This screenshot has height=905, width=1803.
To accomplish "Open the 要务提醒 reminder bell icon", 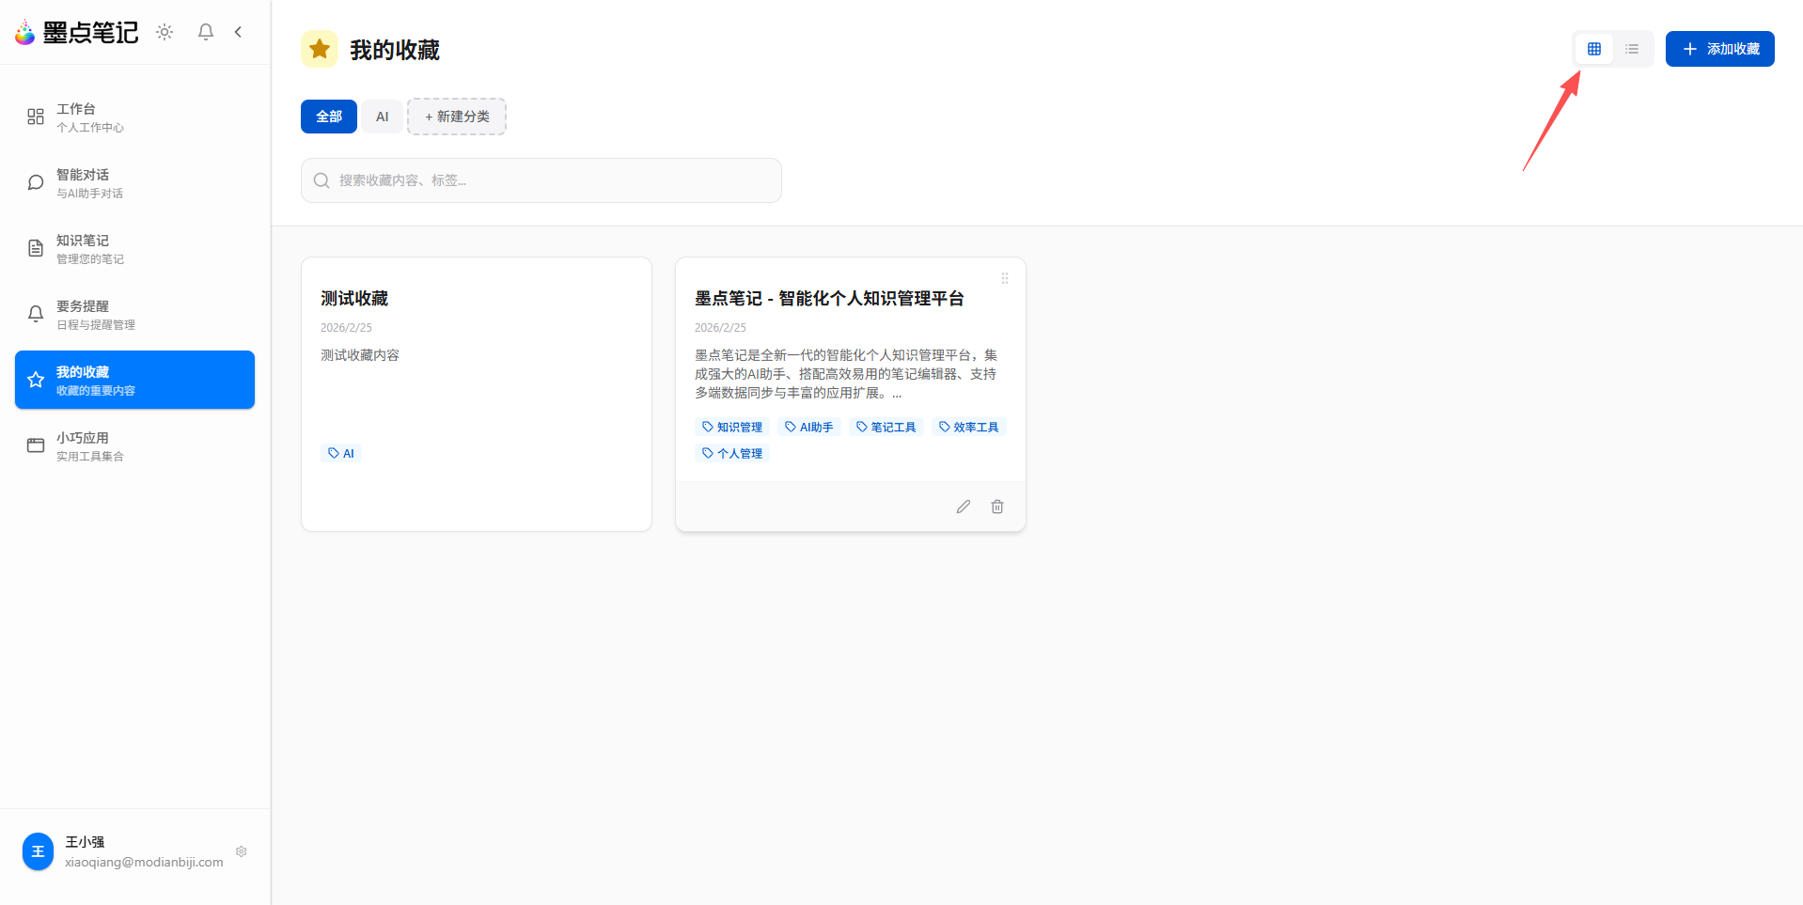I will pyautogui.click(x=36, y=313).
